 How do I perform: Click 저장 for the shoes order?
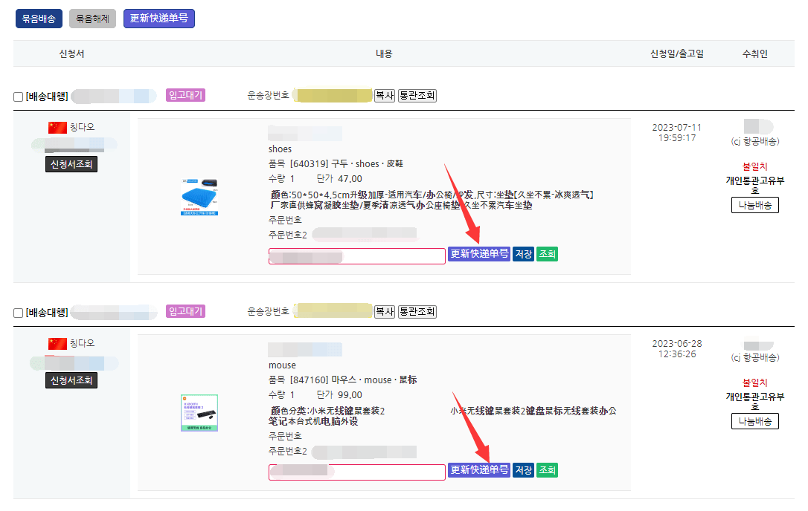coord(524,254)
